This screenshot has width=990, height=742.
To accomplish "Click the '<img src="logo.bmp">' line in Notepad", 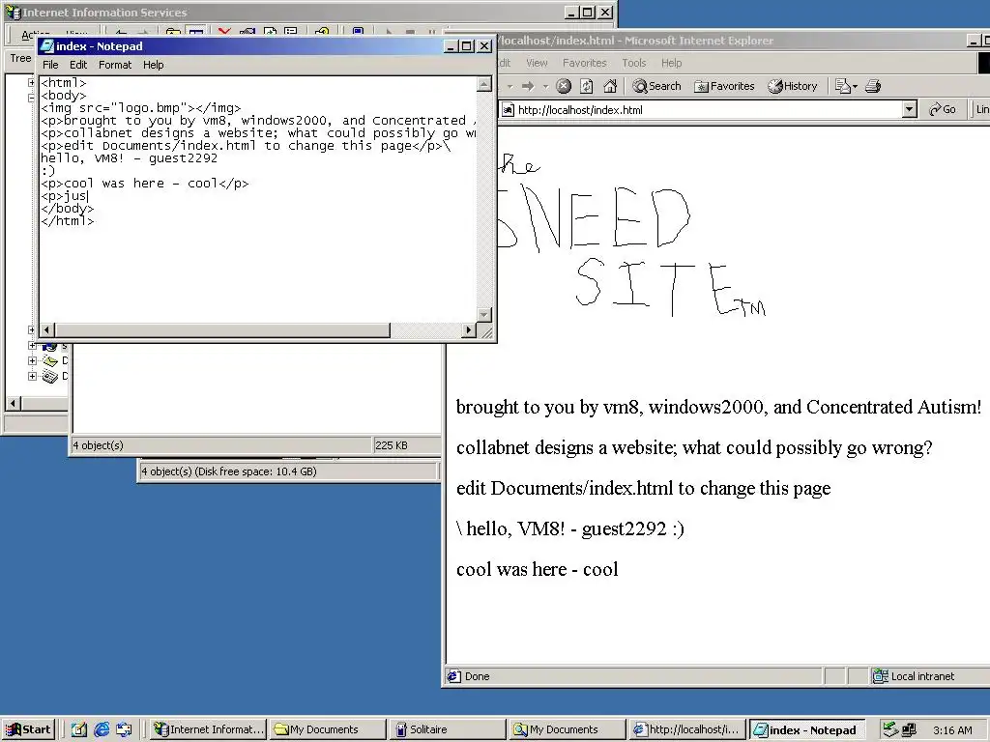I will 141,108.
